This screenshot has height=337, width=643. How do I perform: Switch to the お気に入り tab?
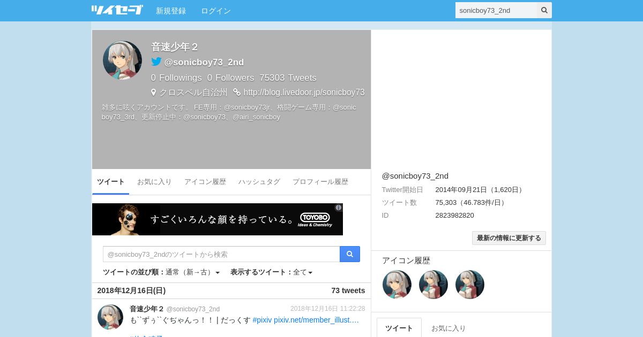(154, 182)
